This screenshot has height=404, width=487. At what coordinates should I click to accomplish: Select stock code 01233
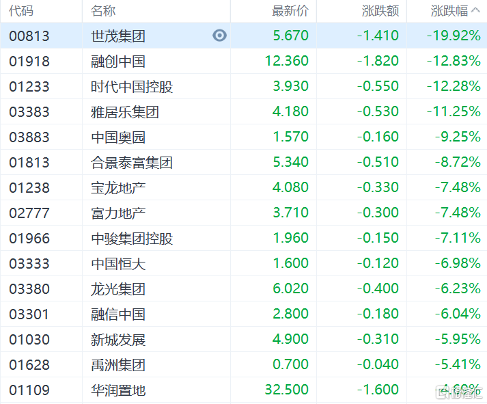click(29, 87)
